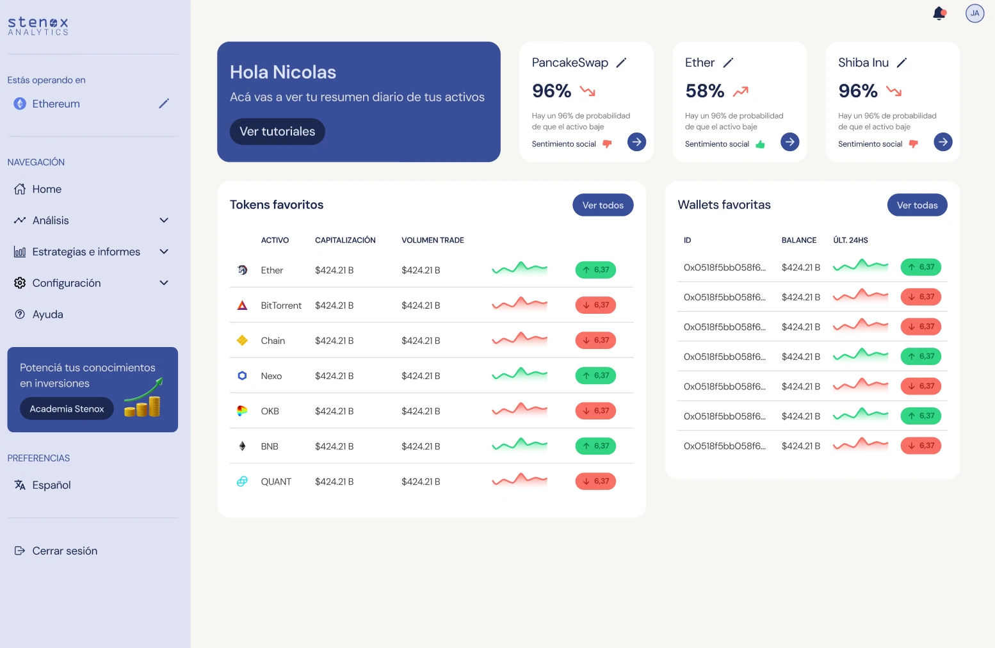Image resolution: width=995 pixels, height=648 pixels.
Task: Click the BNB token icon
Action: click(x=242, y=446)
